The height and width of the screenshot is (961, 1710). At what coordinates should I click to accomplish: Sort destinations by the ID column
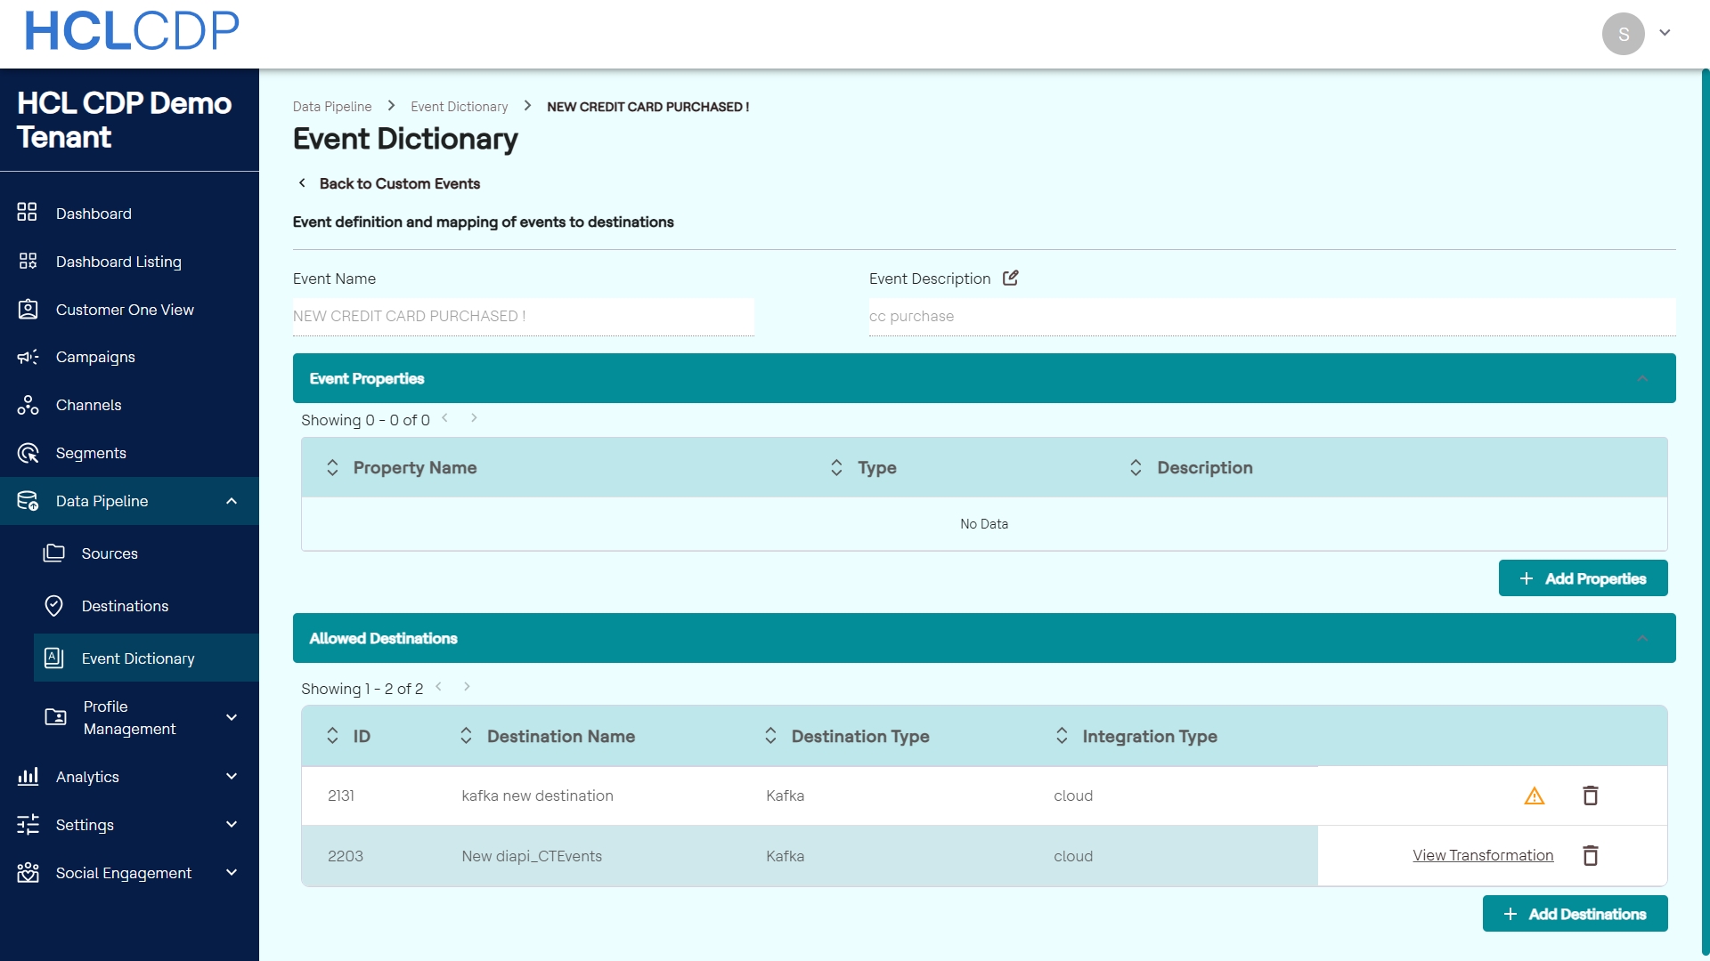(x=332, y=736)
